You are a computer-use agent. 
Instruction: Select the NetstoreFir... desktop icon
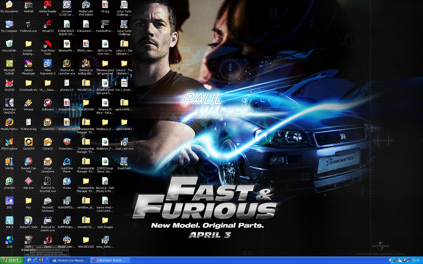tap(67, 46)
